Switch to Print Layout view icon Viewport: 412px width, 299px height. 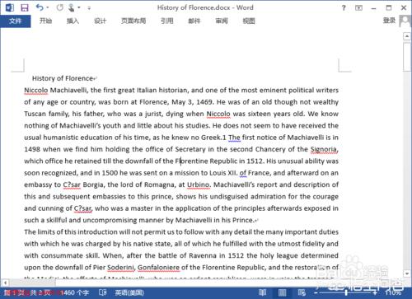click(x=282, y=292)
